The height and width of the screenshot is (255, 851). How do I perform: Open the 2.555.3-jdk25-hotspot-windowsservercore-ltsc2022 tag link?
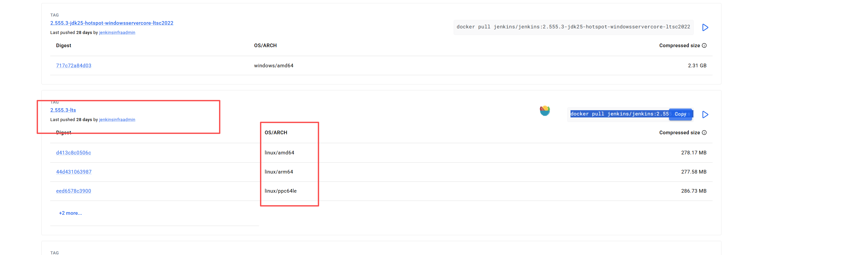tap(112, 23)
